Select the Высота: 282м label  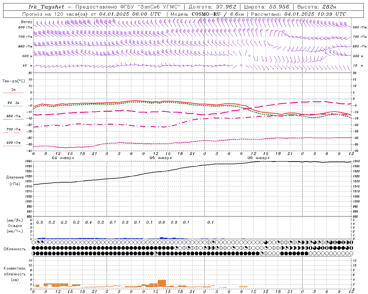tap(317, 7)
